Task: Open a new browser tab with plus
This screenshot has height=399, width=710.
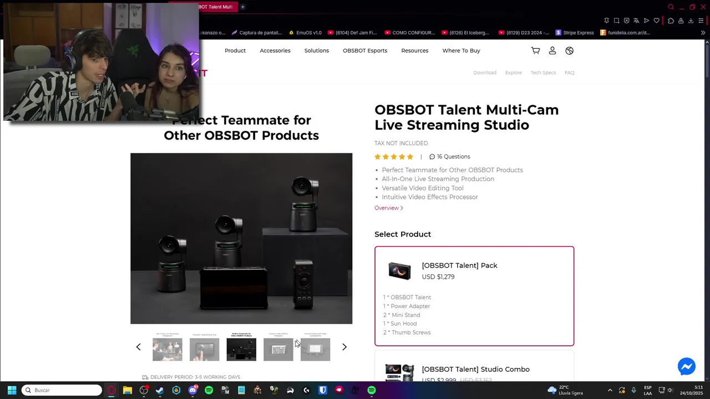Action: click(x=242, y=7)
